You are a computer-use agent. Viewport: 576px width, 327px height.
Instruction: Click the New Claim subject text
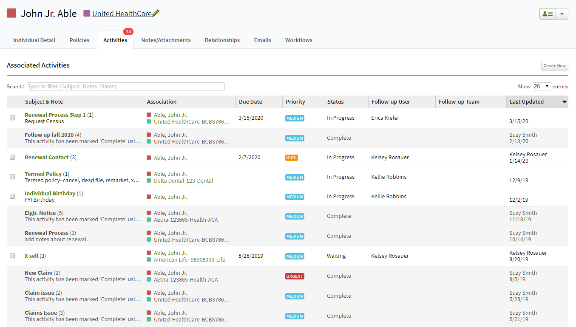(39, 273)
